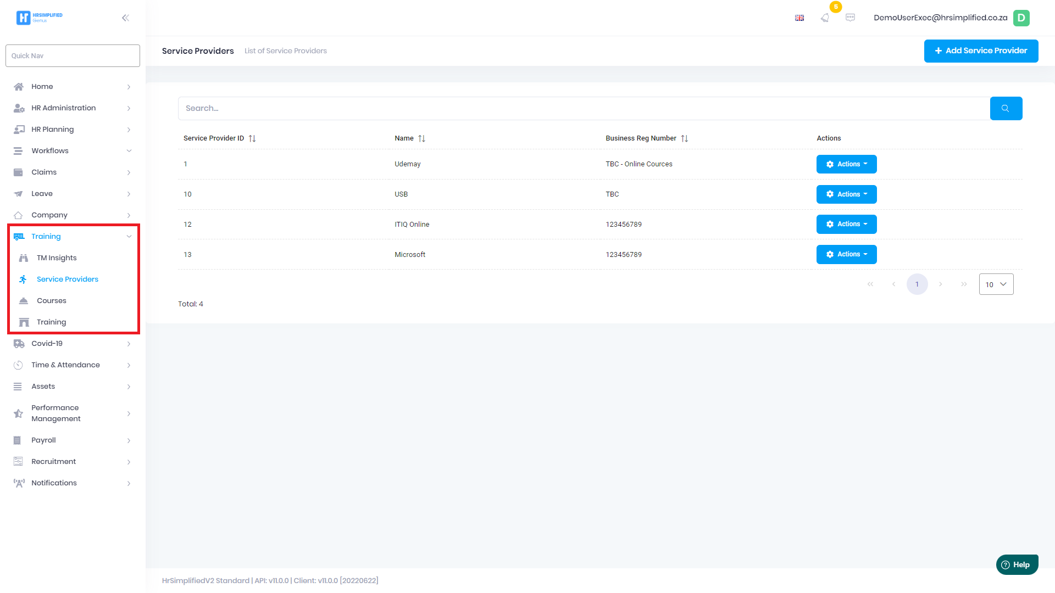This screenshot has width=1055, height=593.
Task: Click the UK flag language icon
Action: click(799, 18)
